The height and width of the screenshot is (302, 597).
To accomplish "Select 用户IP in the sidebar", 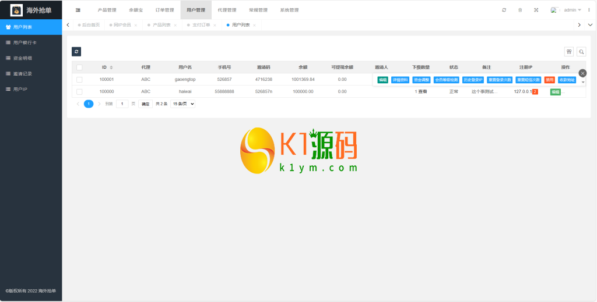I will click(31, 89).
